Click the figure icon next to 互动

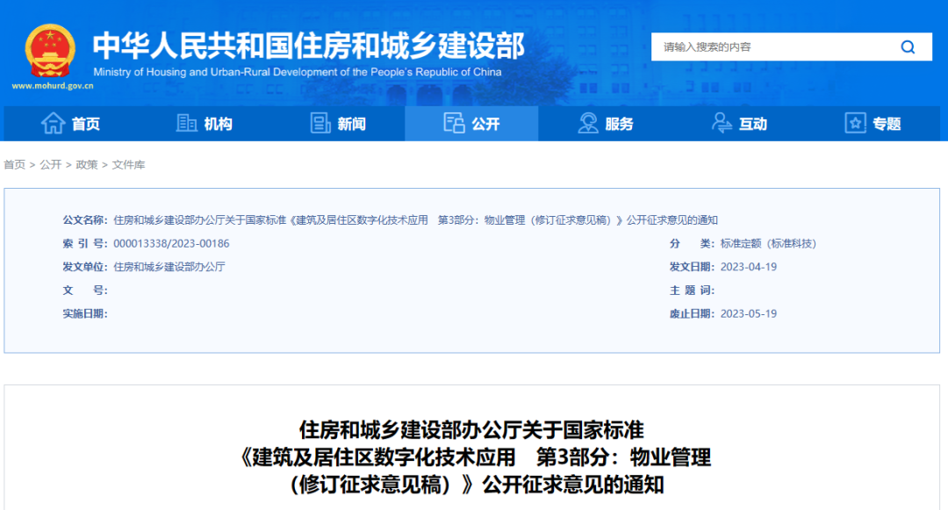point(722,124)
